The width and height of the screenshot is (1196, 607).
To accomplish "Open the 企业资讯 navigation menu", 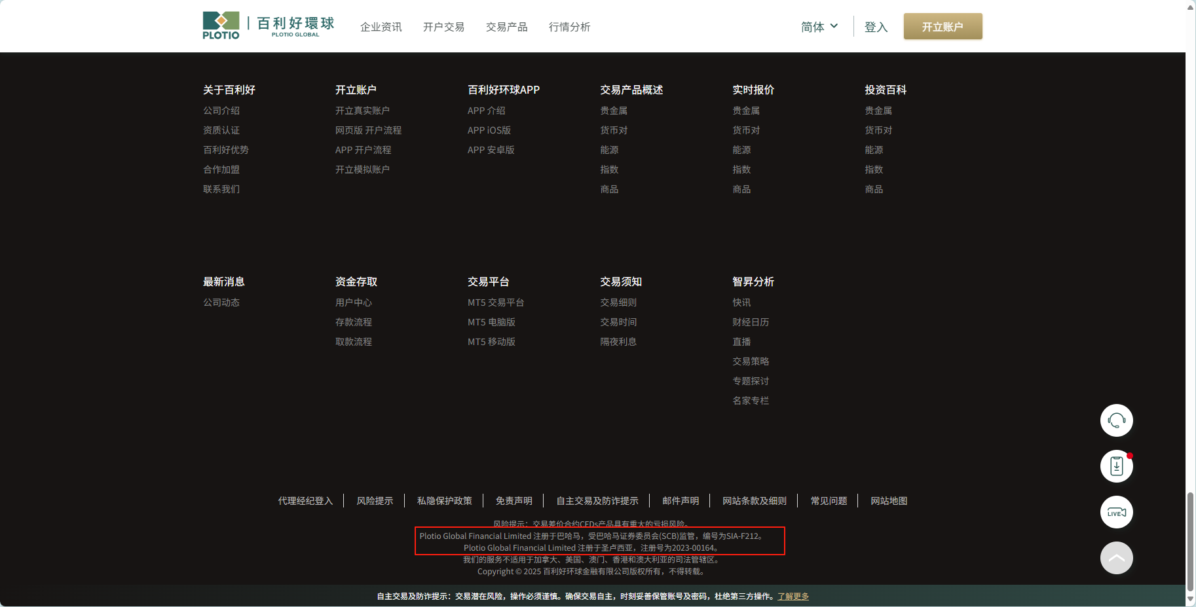I will [381, 27].
